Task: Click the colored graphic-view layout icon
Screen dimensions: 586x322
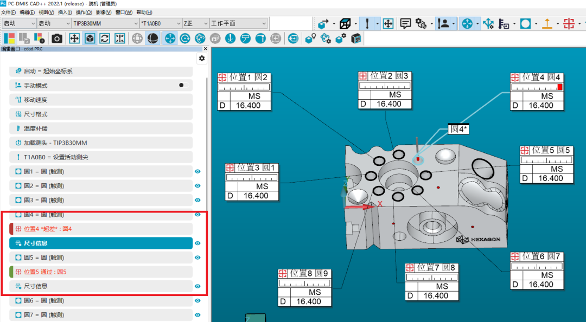Action: [9, 38]
